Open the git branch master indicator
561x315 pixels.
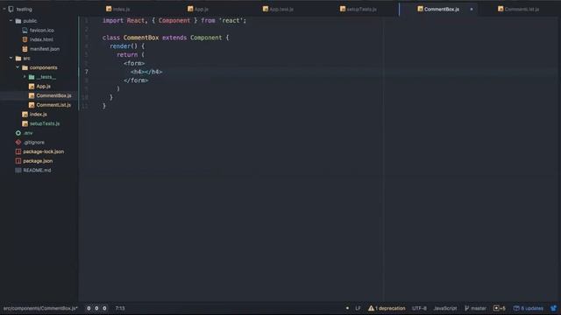[475, 308]
